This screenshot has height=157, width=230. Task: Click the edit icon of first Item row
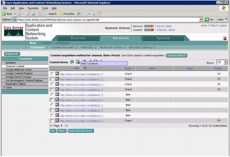pos(57,94)
